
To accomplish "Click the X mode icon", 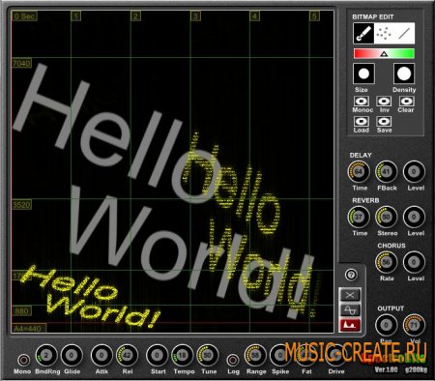I will (x=350, y=295).
